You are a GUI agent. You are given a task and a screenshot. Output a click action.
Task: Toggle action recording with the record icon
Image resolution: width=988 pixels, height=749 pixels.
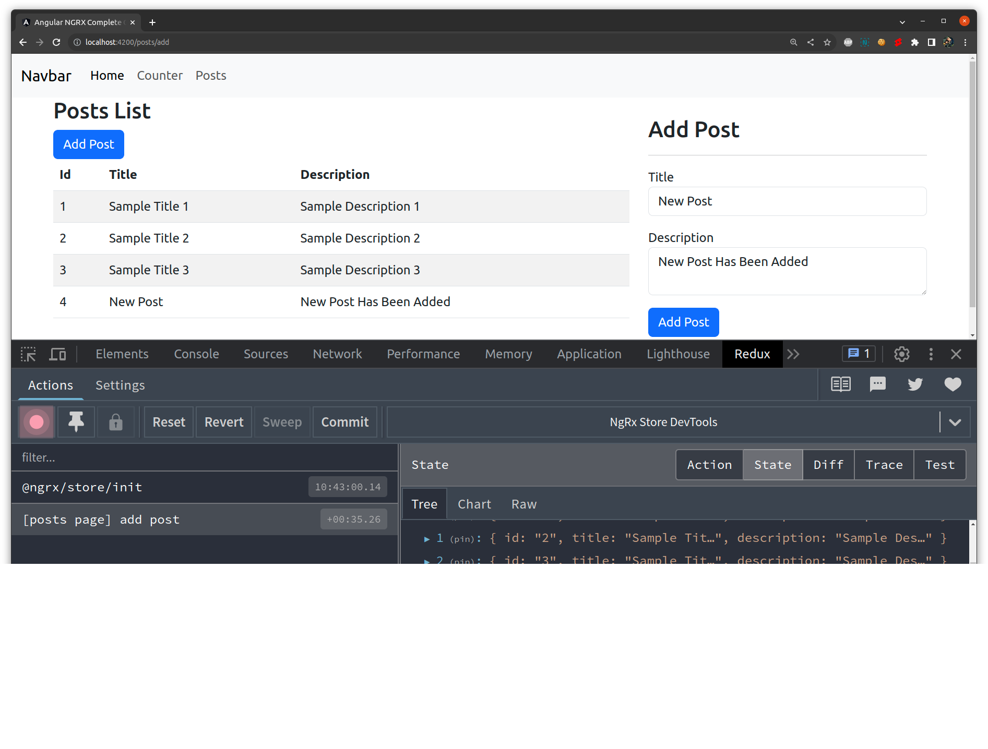point(36,422)
